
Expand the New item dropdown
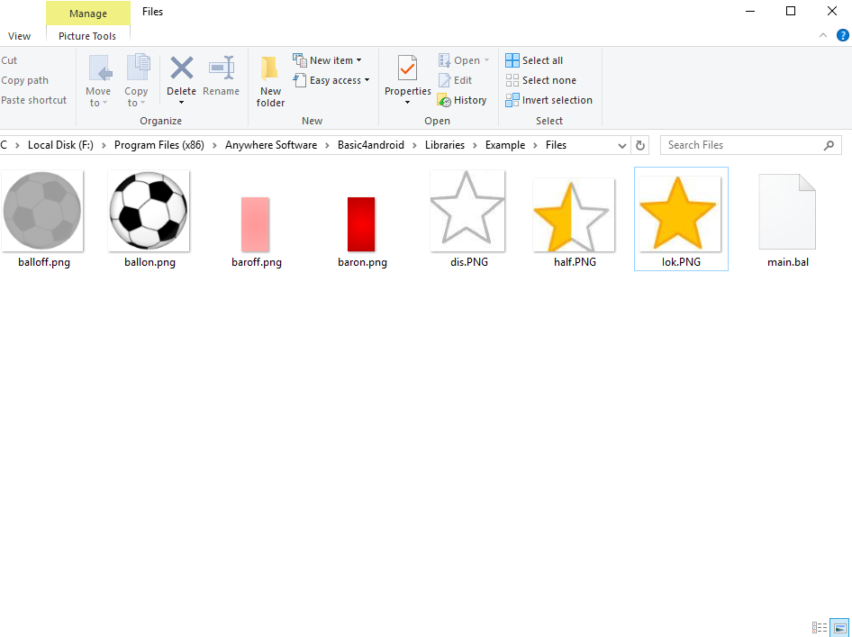point(328,60)
